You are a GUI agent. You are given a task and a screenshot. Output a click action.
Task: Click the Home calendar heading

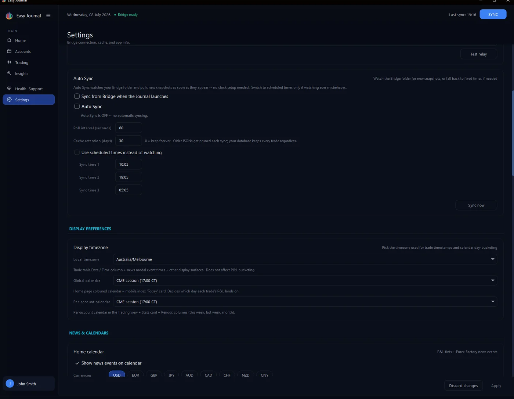pyautogui.click(x=88, y=352)
